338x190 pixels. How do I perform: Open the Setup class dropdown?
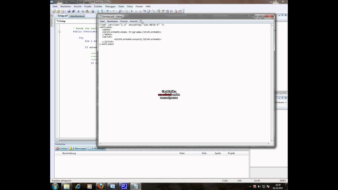(76, 21)
